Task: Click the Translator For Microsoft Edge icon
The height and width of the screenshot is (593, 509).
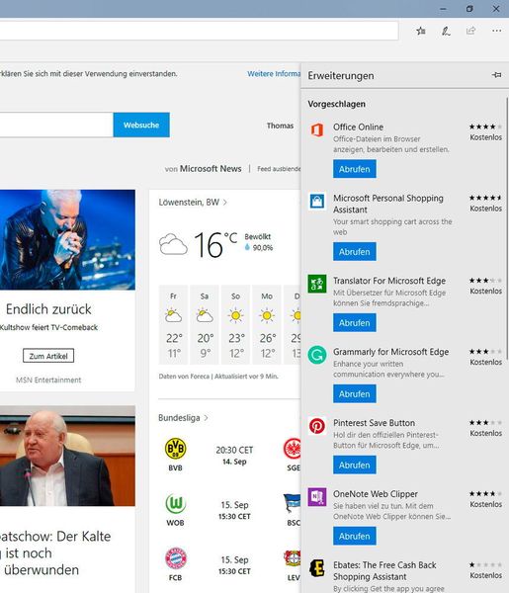Action: tap(317, 284)
